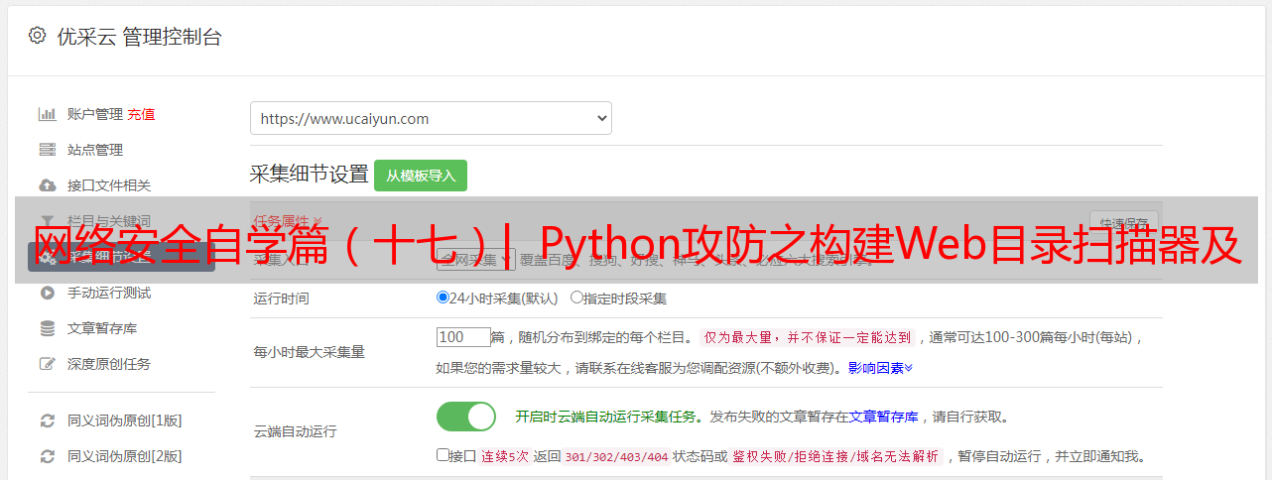Click the 云端自动运行 row label
This screenshot has width=1272, height=480.
click(x=296, y=432)
